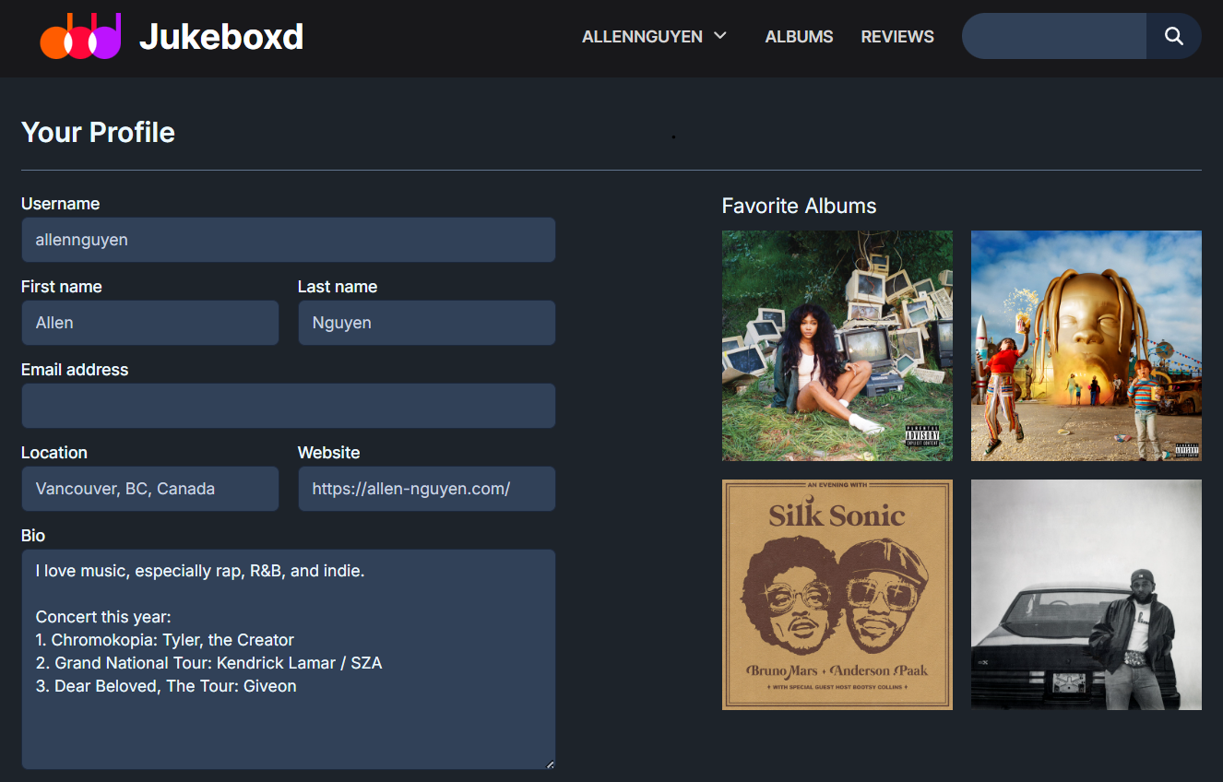Click the Last name field Nguyen
Viewport: 1223px width, 782px height.
pos(426,323)
